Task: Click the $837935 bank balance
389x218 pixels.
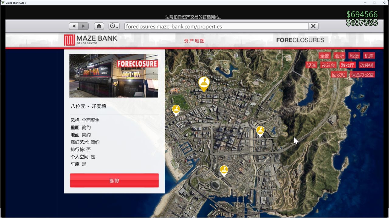Action: [362, 22]
